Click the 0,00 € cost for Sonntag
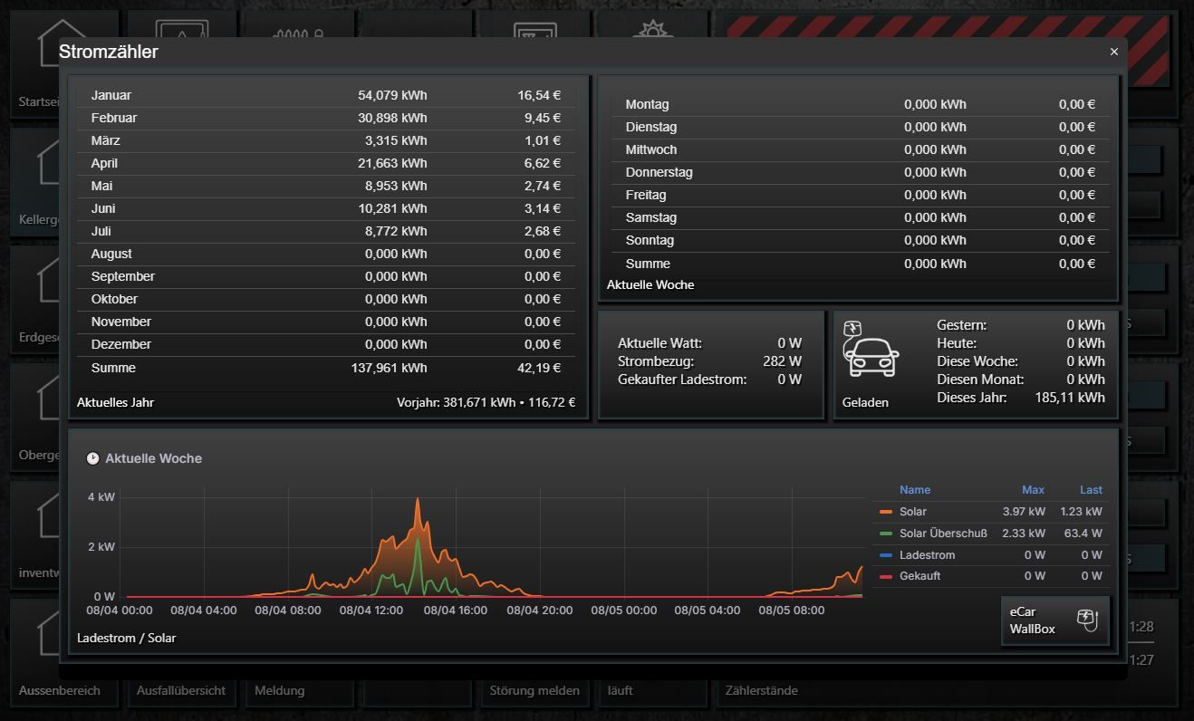The width and height of the screenshot is (1194, 721). pos(1077,240)
